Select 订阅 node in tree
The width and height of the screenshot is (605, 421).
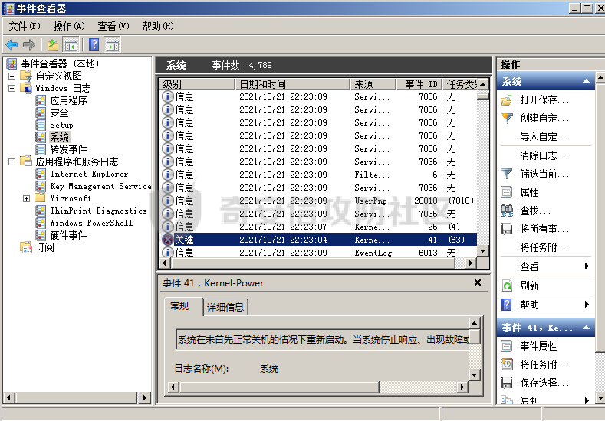tap(44, 247)
